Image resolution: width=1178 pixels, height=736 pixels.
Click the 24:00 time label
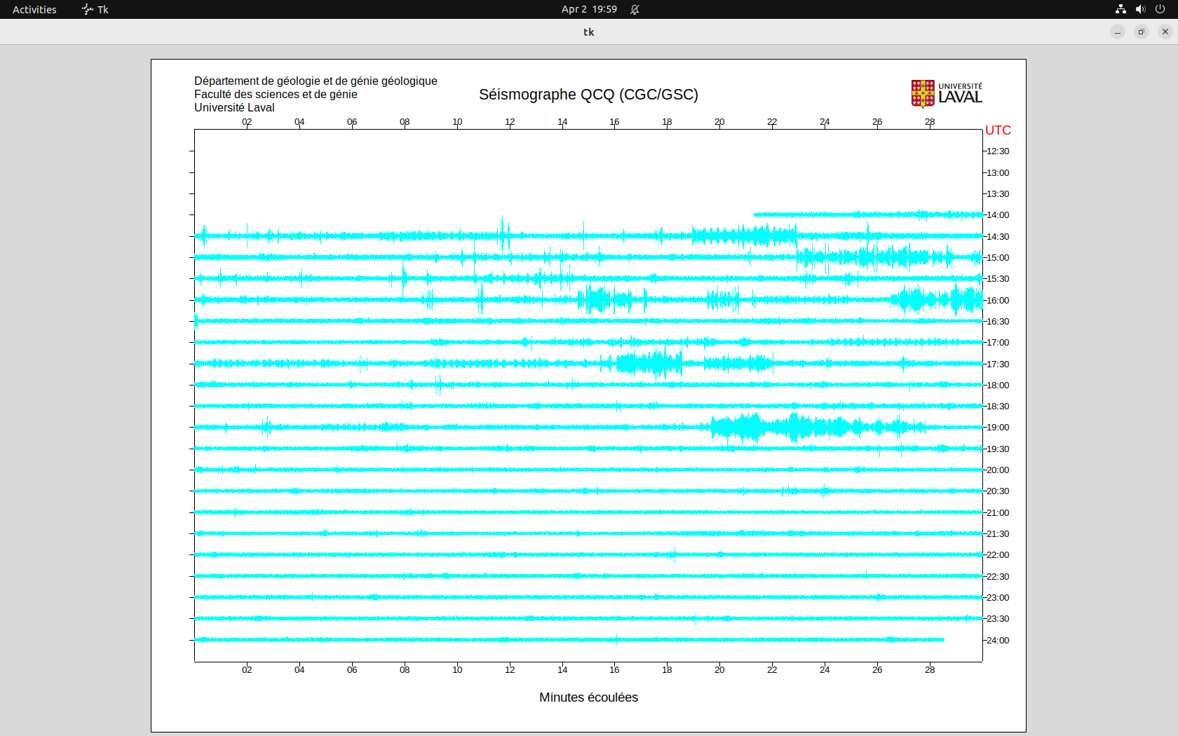[x=998, y=641]
